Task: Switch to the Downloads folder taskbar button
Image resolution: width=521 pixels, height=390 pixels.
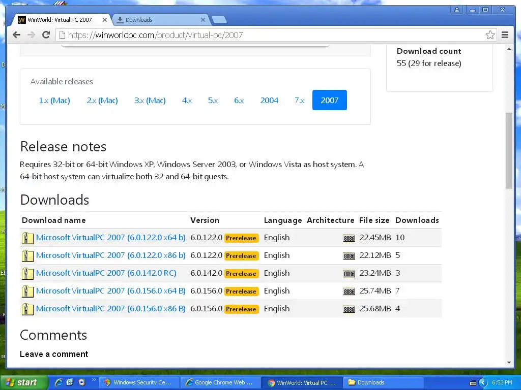Action: tap(383, 382)
